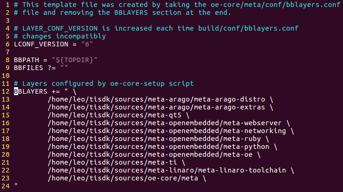Click the meta-oe layer path
The height and width of the screenshot is (192, 343).
tap(150, 154)
